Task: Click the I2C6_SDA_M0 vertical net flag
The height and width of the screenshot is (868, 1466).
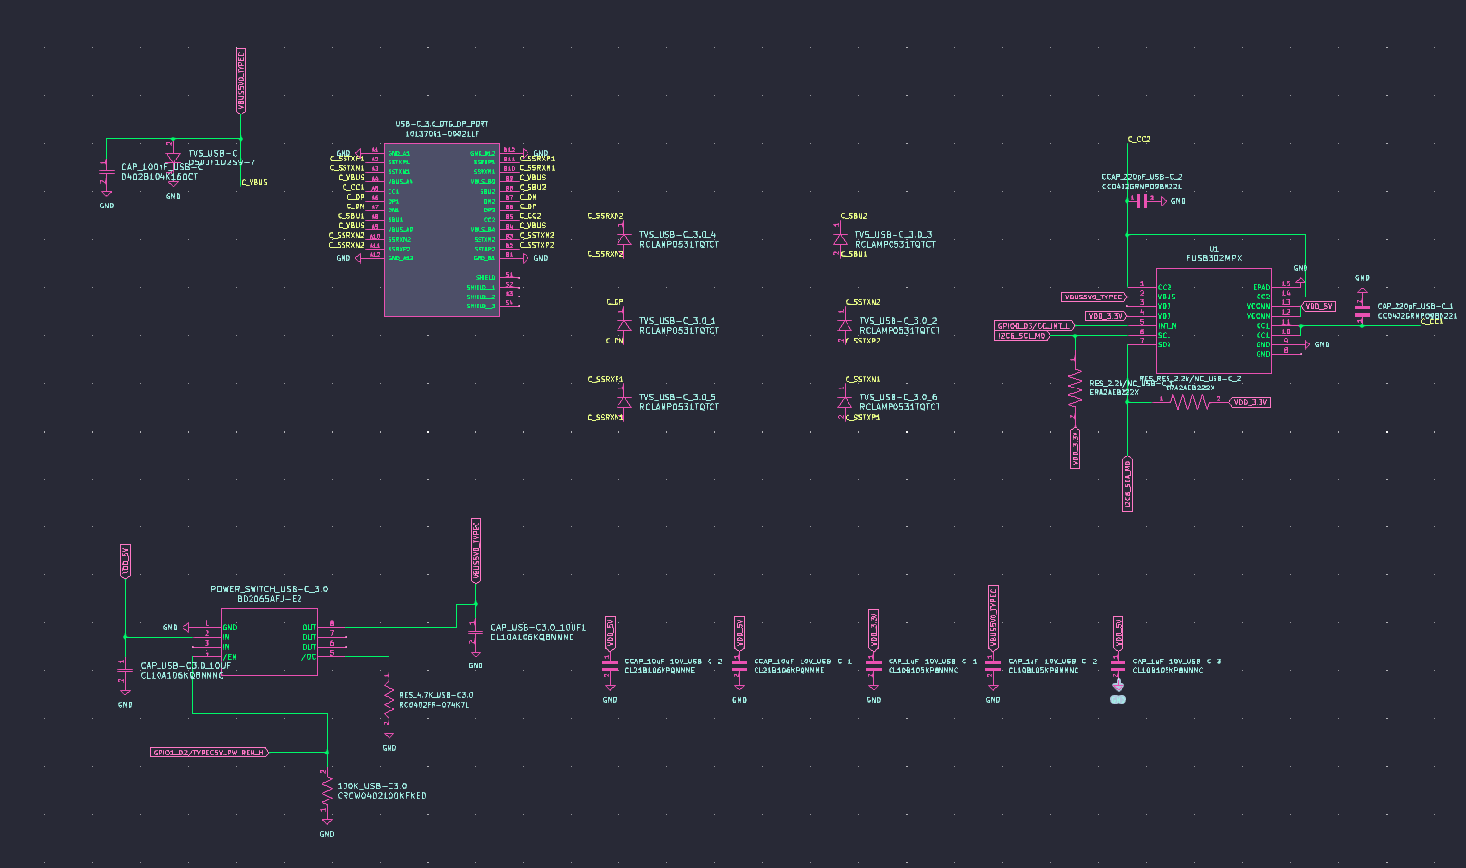Action: [1128, 483]
